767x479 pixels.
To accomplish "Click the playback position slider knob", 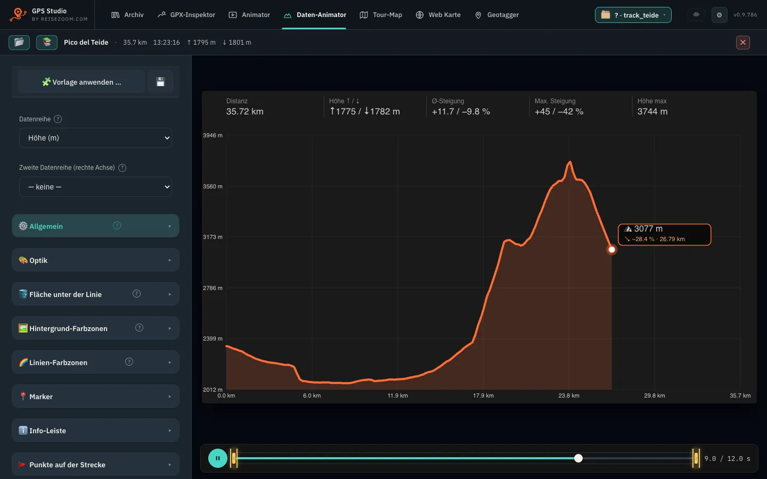I will [x=578, y=458].
